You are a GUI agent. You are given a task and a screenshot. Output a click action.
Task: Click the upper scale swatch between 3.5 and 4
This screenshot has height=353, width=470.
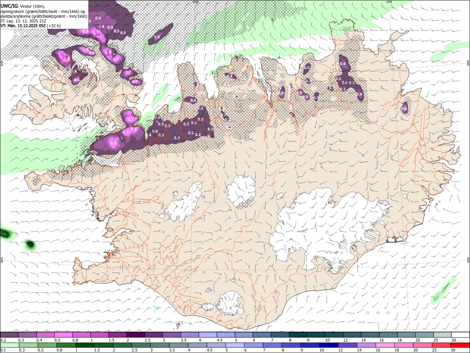click(189, 335)
